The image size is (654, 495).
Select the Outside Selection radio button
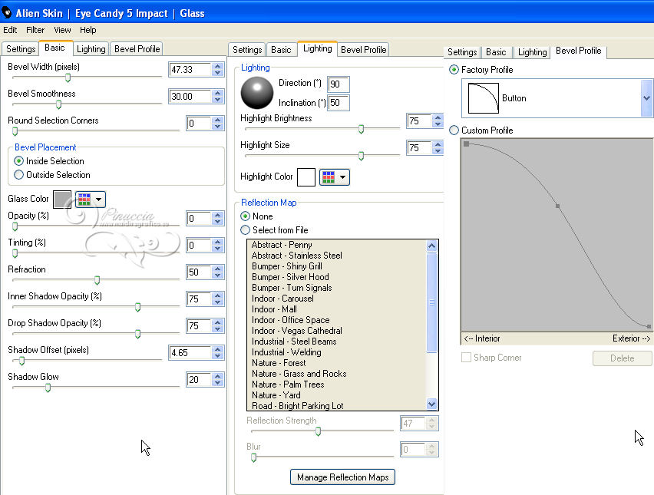(19, 175)
